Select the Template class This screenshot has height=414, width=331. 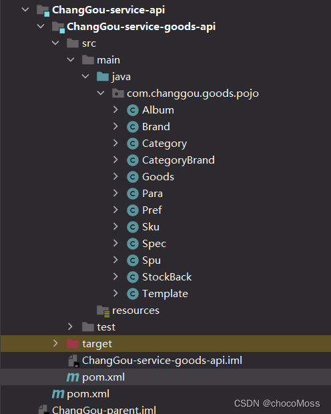pos(165,294)
